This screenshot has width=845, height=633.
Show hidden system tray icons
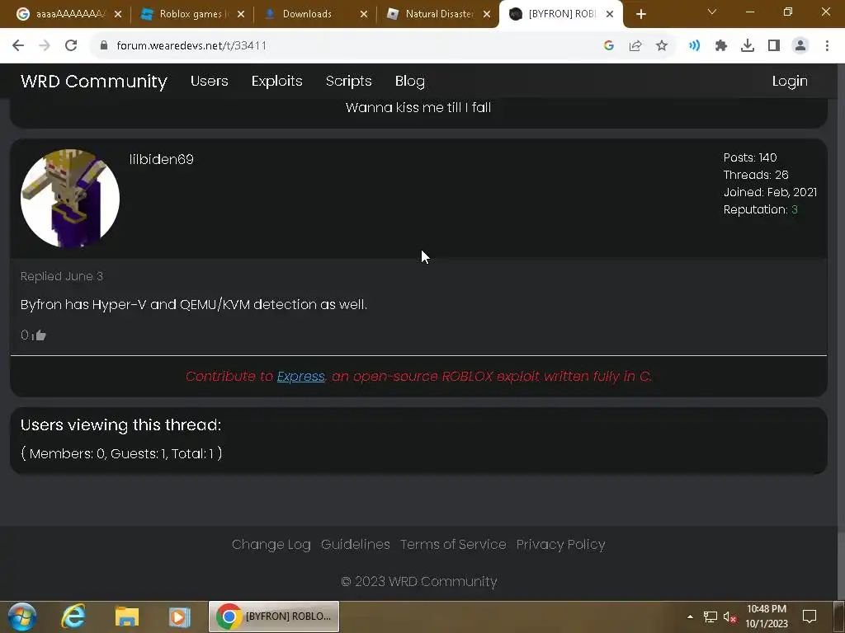[x=690, y=617]
